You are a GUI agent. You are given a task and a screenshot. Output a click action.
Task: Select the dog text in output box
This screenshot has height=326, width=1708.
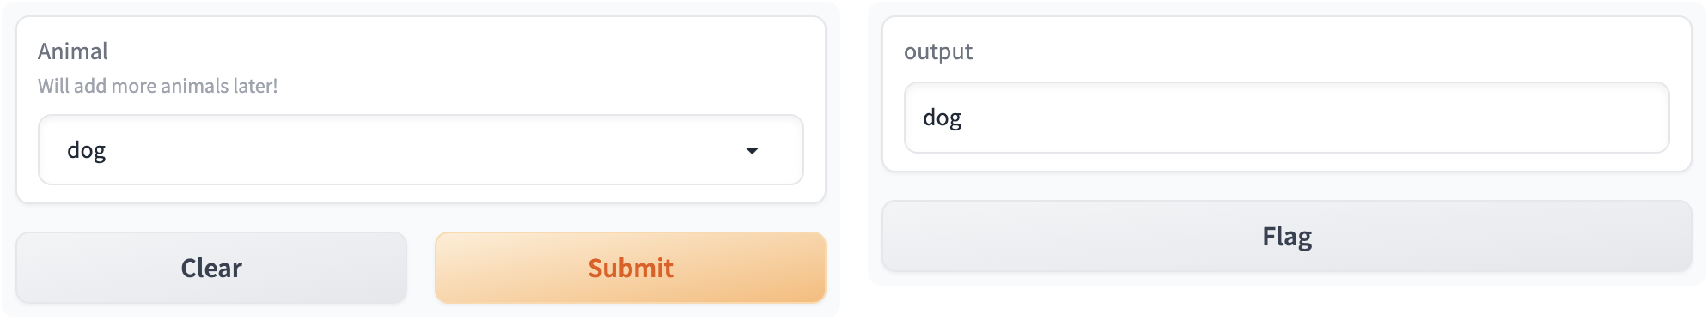[942, 118]
